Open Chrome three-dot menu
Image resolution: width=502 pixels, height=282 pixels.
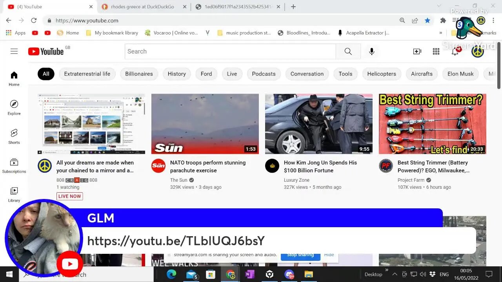pyautogui.click(x=493, y=20)
